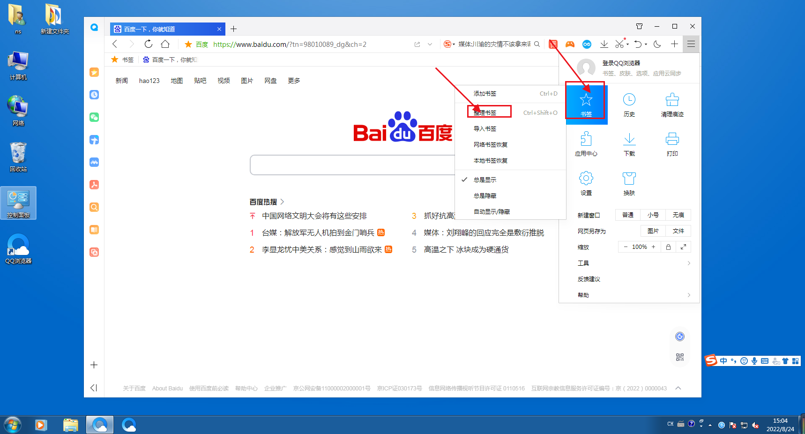Open the dropdown beside the scissors tool
This screenshot has width=805, height=434.
point(627,45)
